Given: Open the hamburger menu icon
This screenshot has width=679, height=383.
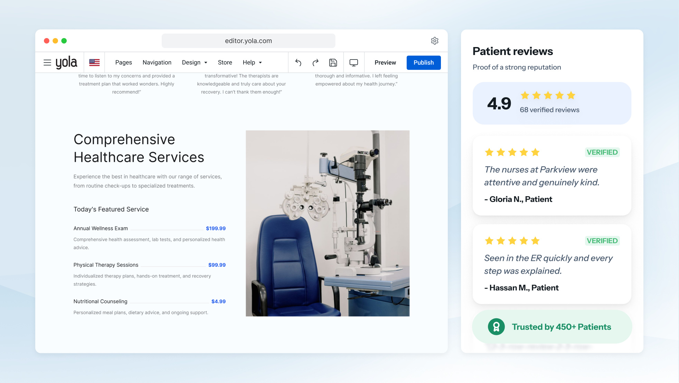Looking at the screenshot, I should tap(47, 63).
